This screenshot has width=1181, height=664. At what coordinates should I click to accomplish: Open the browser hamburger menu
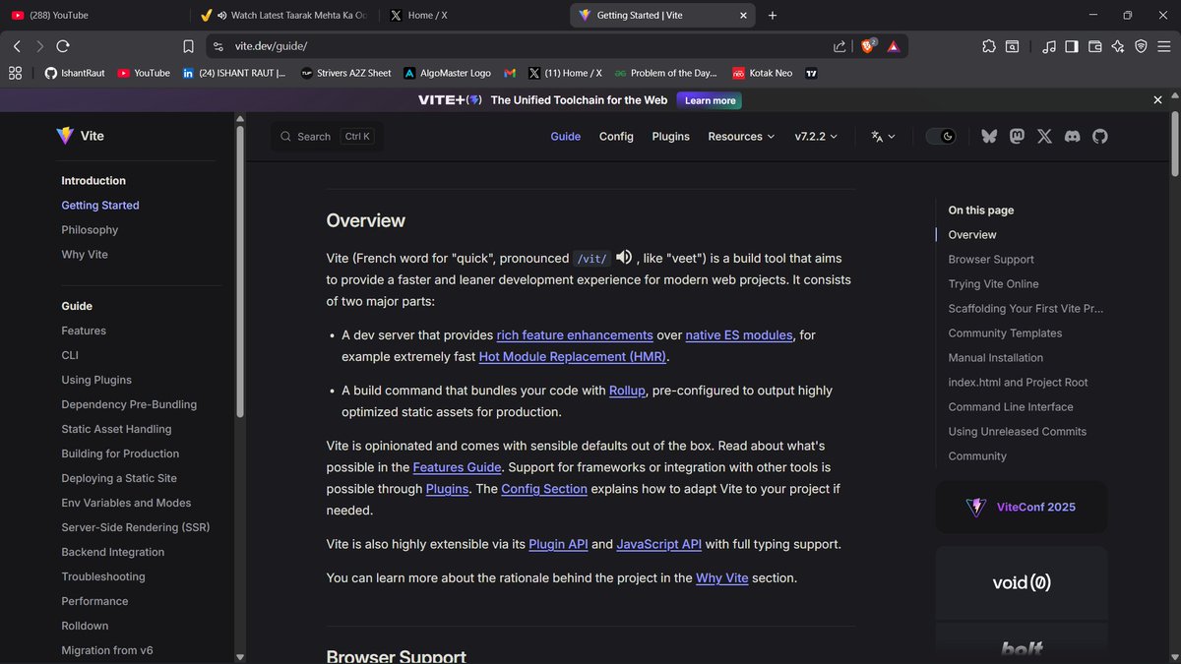click(1164, 46)
